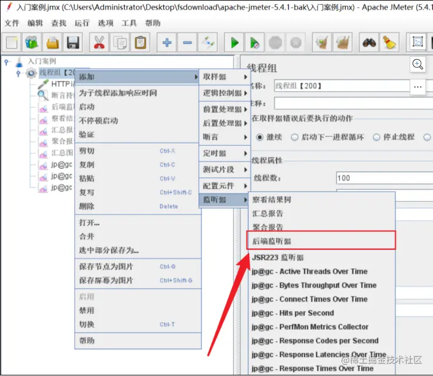
Task: Expand the 后置处理器 submenu
Action: (x=225, y=123)
